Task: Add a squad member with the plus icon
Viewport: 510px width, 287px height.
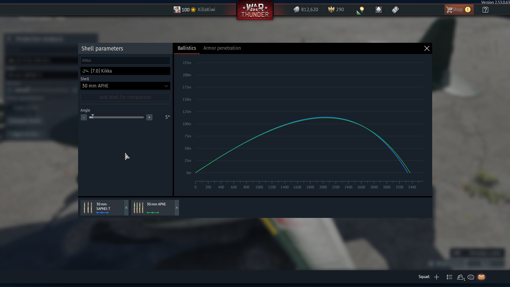Action: click(436, 277)
